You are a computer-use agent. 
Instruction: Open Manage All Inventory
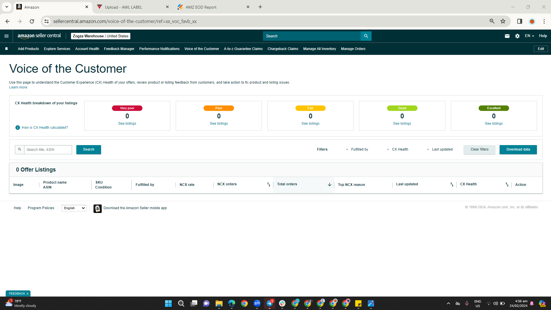(320, 49)
